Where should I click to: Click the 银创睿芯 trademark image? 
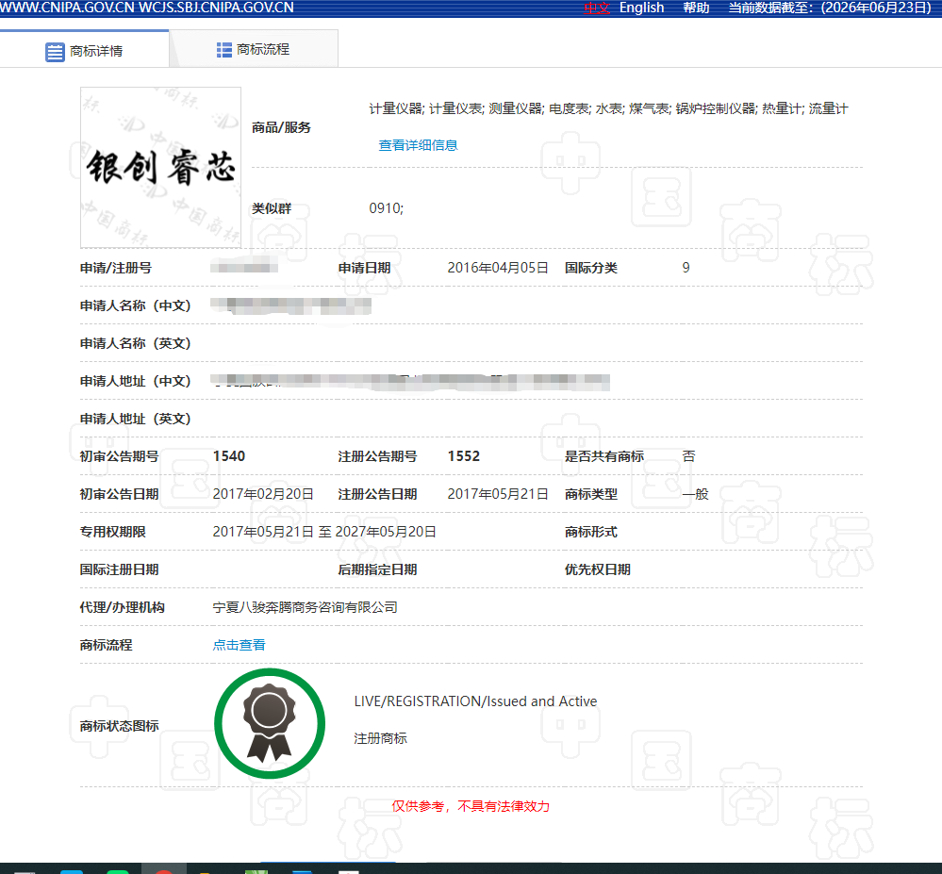[161, 167]
